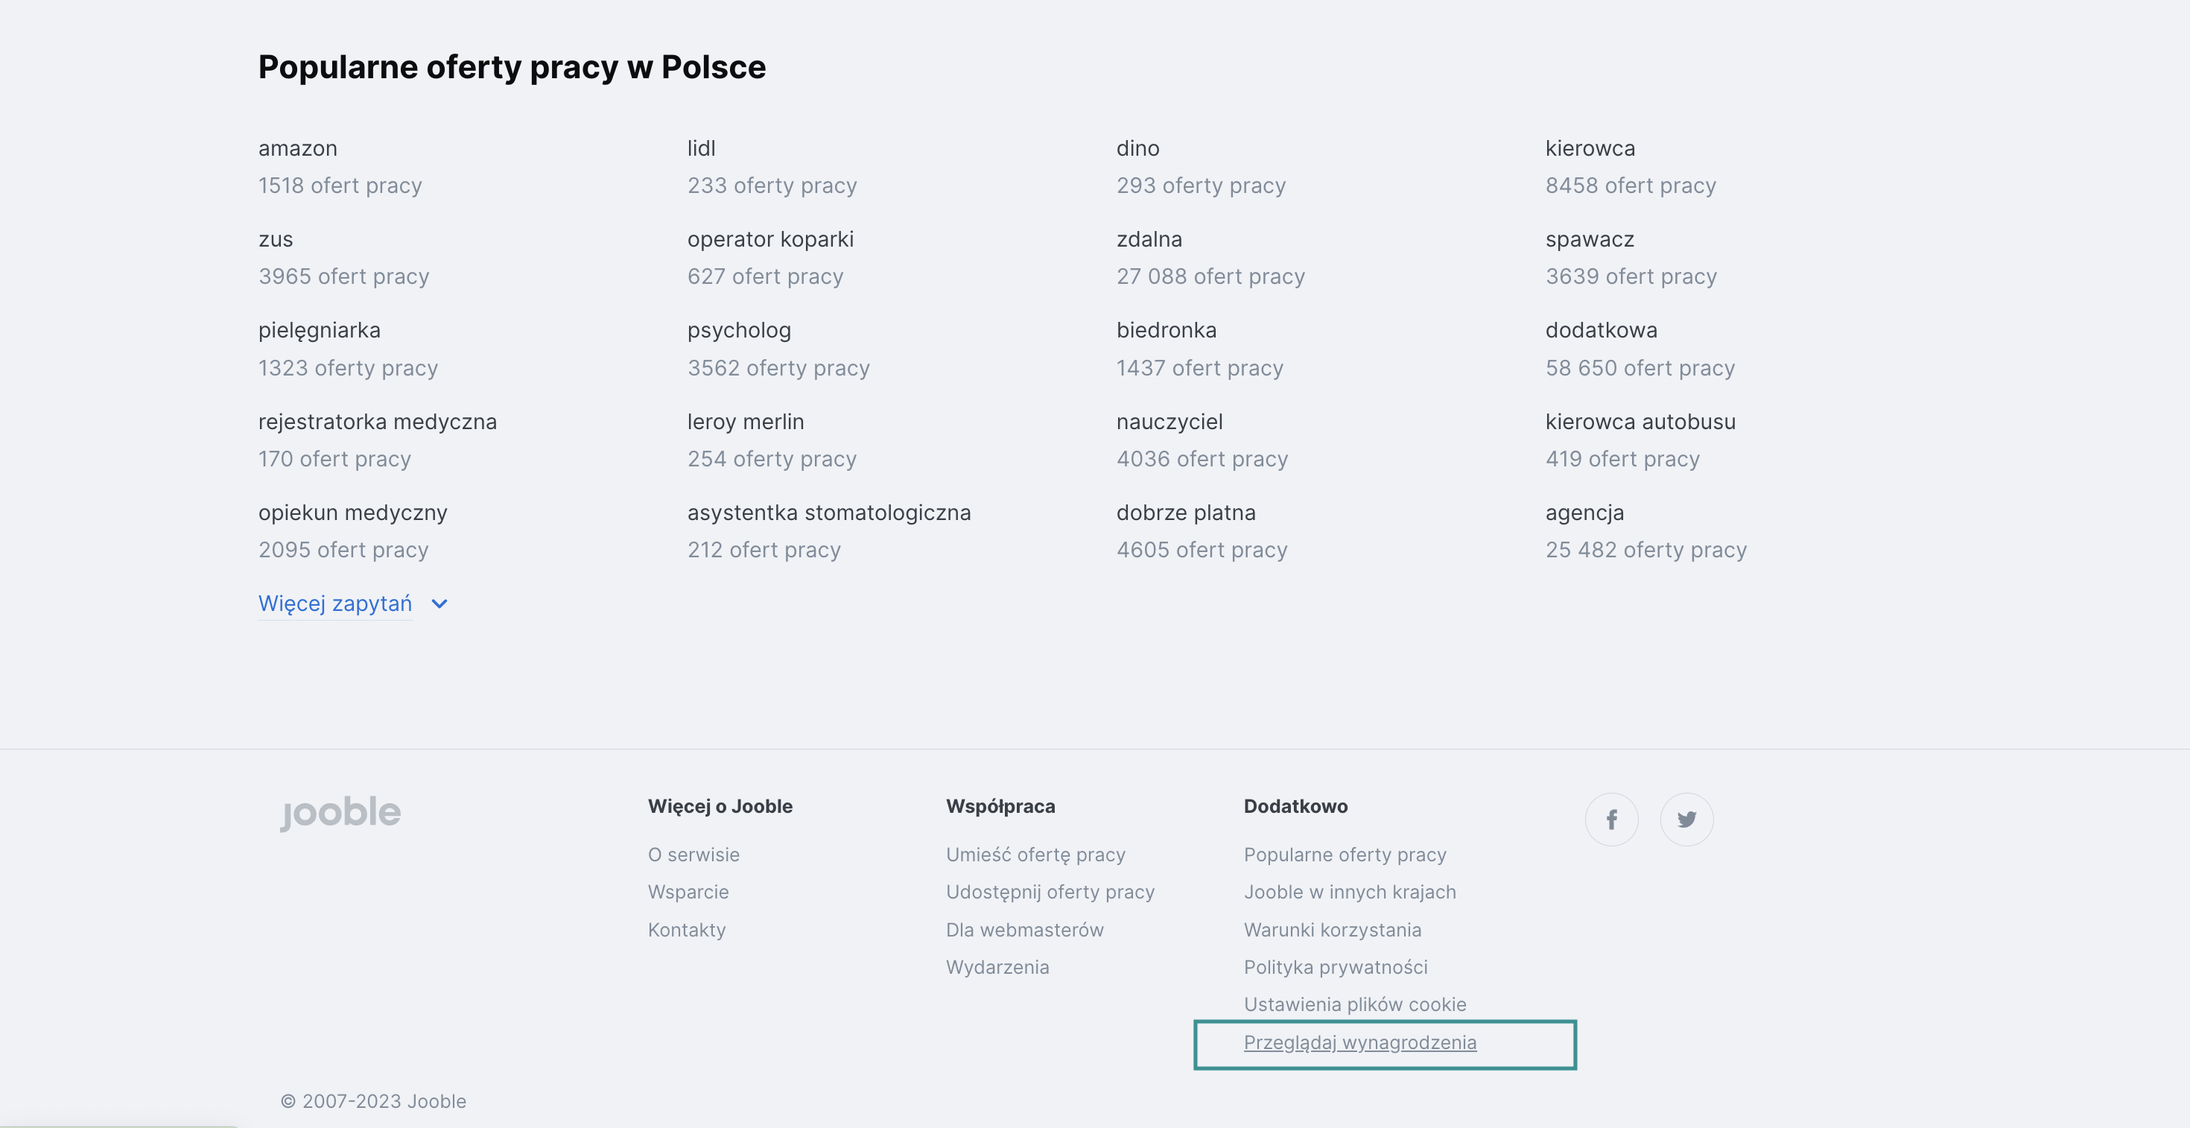Click the biedronka job query
Screen dimensions: 2190x1128
[1166, 331]
